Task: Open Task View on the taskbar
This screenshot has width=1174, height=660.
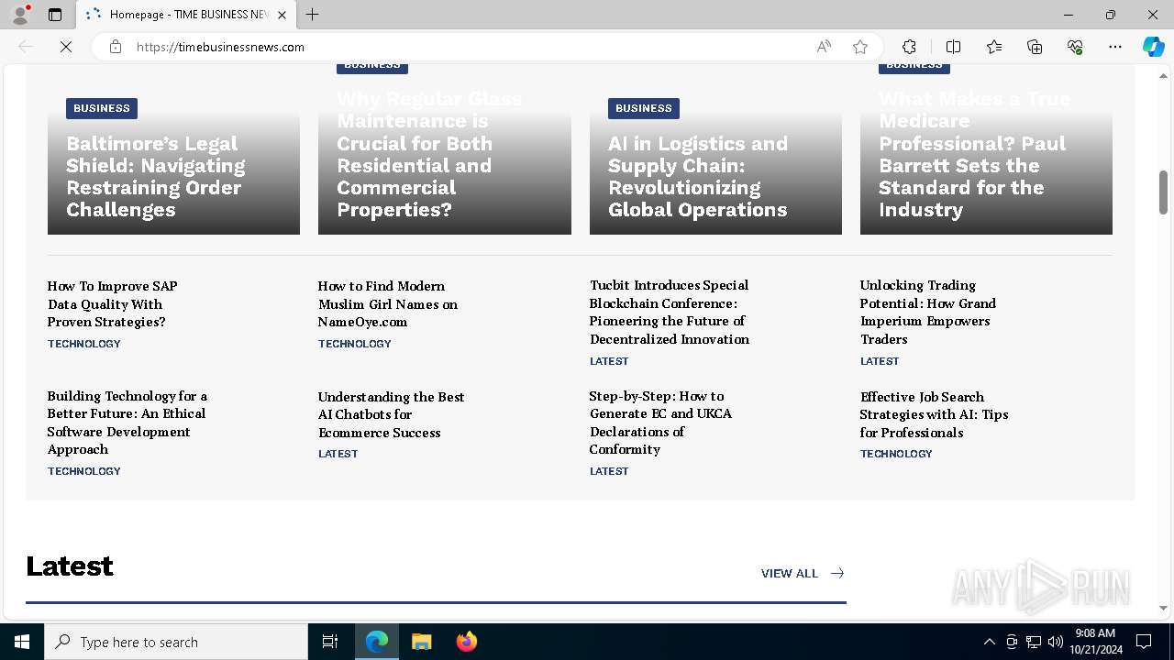Action: [x=330, y=642]
